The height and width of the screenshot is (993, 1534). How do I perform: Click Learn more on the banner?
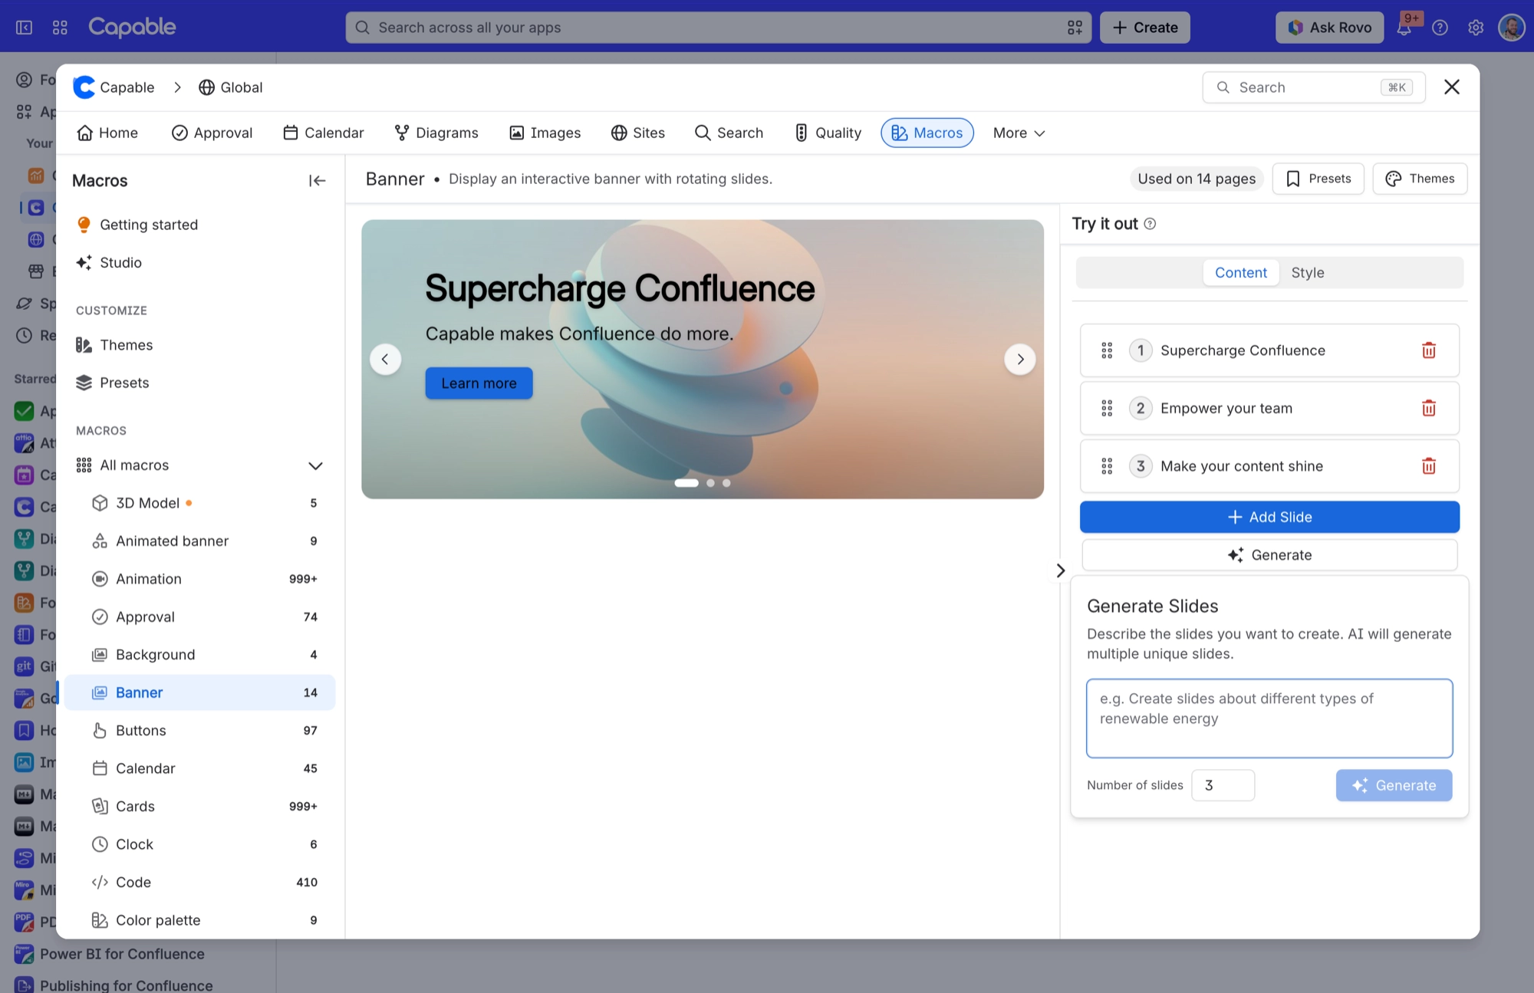click(x=479, y=383)
